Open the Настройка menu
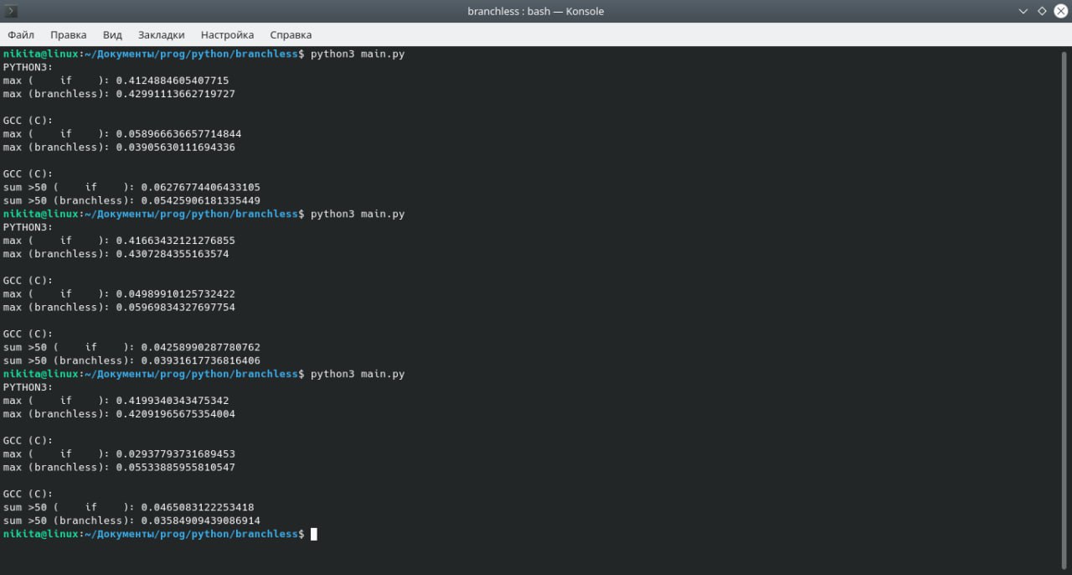This screenshot has height=575, width=1072. tap(227, 34)
